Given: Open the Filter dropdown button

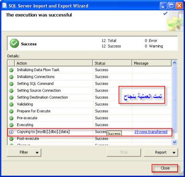Looking at the screenshot, I should point(24,153).
